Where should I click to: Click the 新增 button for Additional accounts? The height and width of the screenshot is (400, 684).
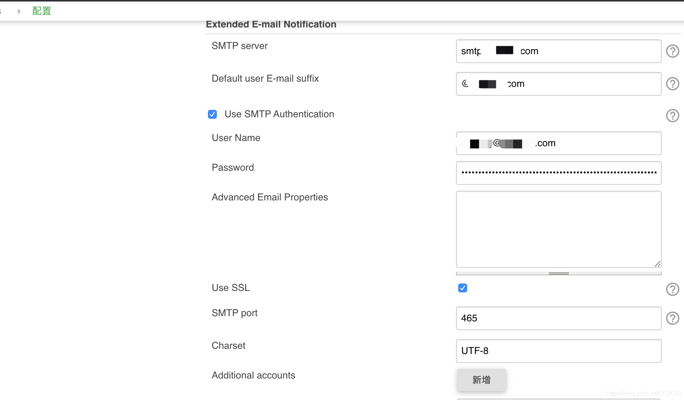coord(481,380)
